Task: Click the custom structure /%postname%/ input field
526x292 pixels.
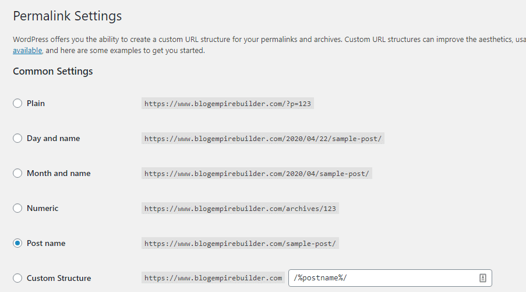Action: tap(390, 278)
